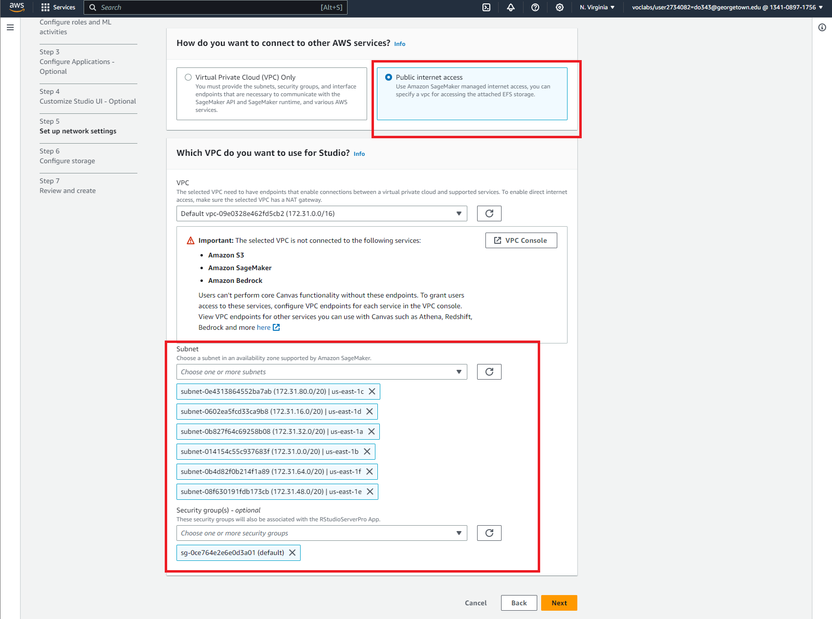The height and width of the screenshot is (619, 832).
Task: Open the Choose security groups dropdown
Action: point(322,533)
